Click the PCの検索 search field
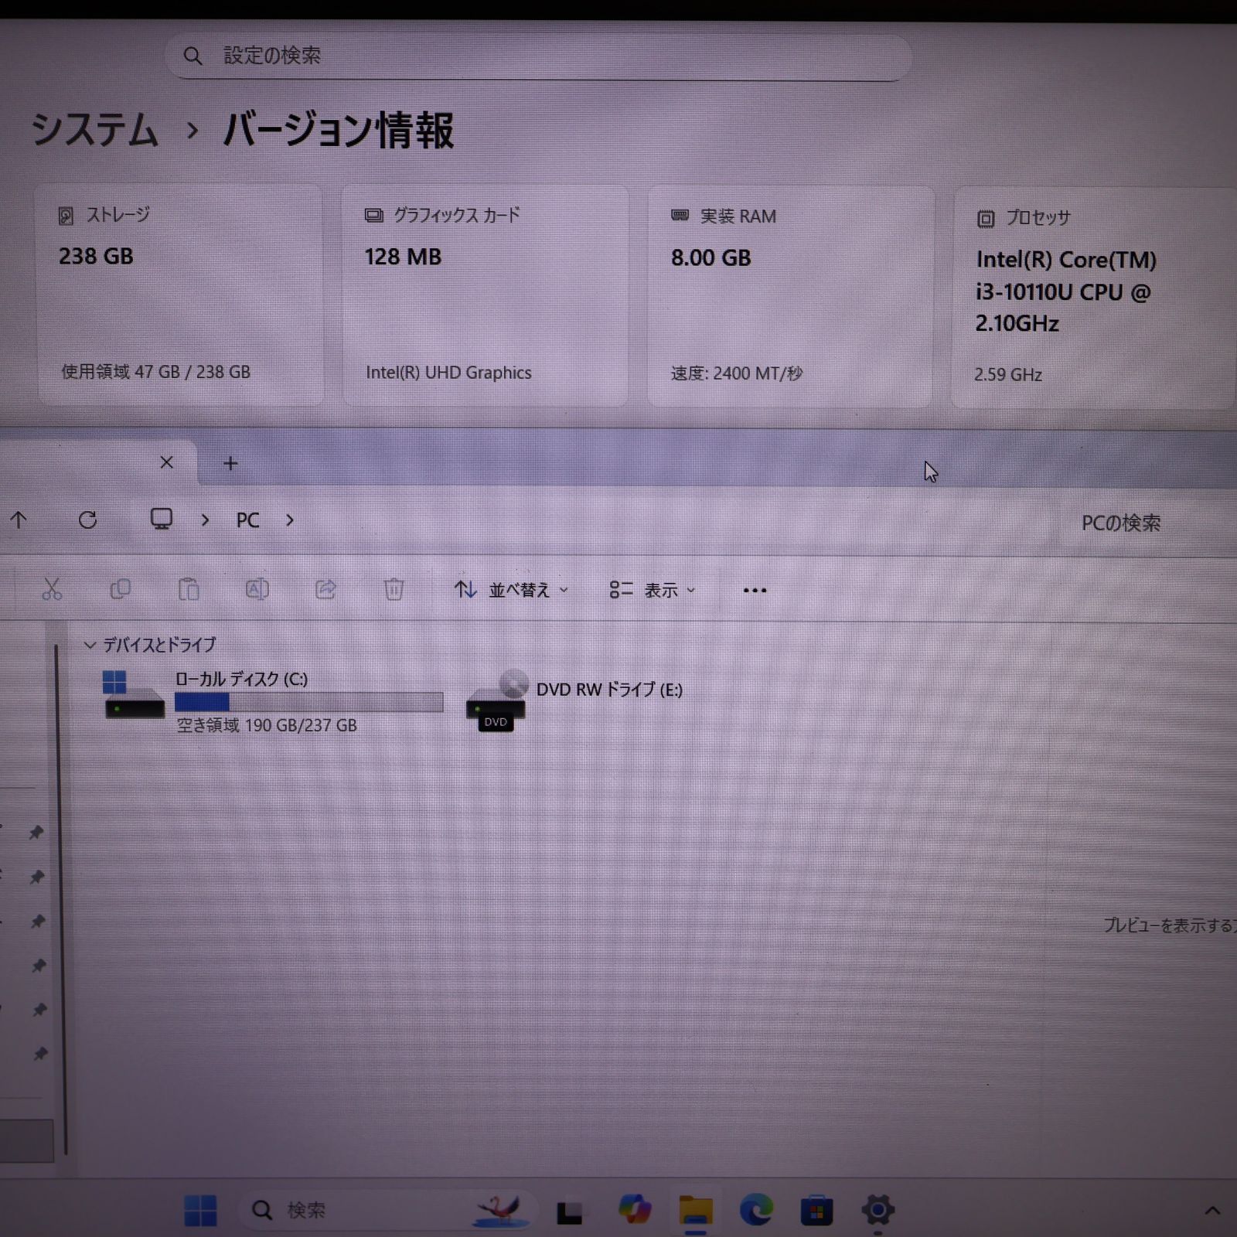This screenshot has height=1237, width=1237. pyautogui.click(x=1148, y=523)
